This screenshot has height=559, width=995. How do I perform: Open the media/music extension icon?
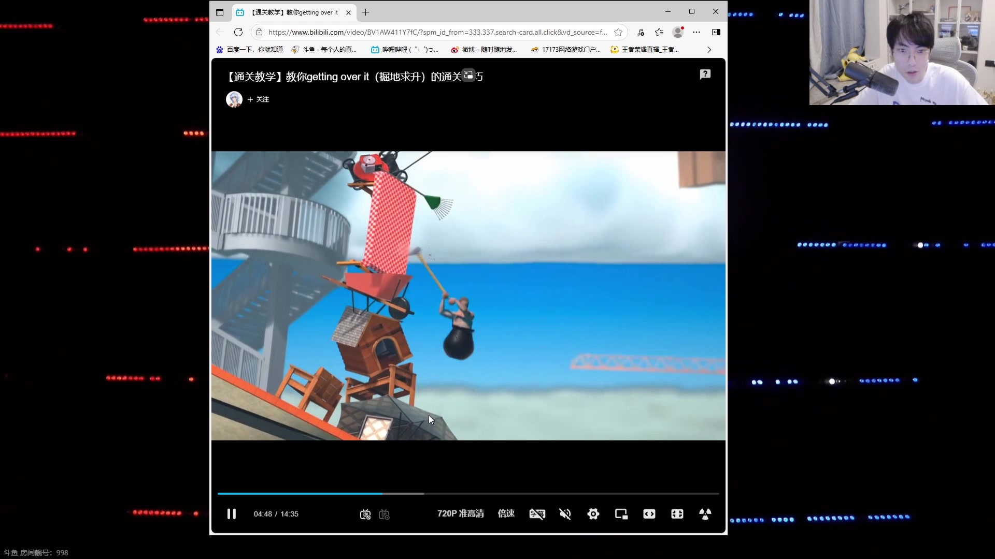coord(641,32)
